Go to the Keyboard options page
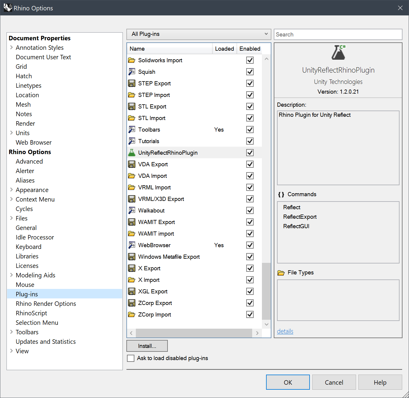Image resolution: width=409 pixels, height=398 pixels. (28, 247)
